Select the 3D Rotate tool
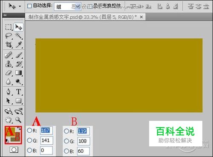This screenshot has height=157, width=213. pyautogui.click(x=9, y=111)
